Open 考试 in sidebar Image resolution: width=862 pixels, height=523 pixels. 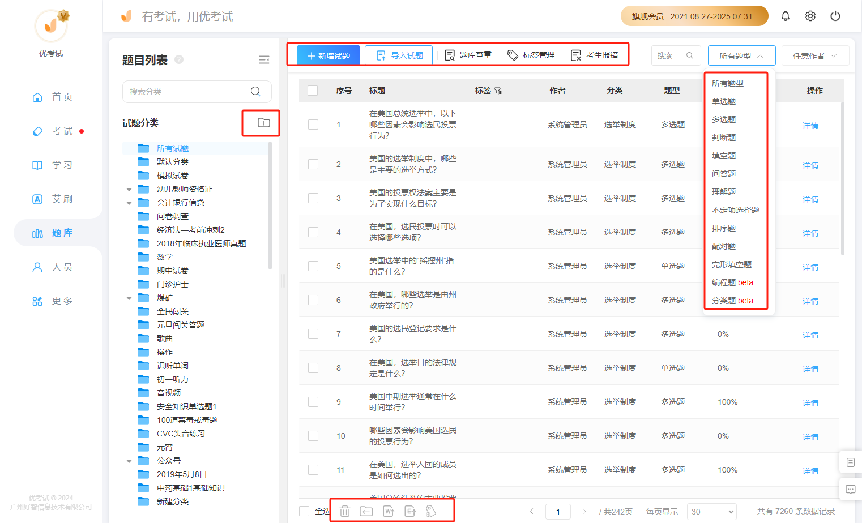(53, 131)
